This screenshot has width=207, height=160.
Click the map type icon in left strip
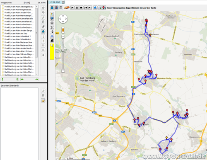coord(52,14)
